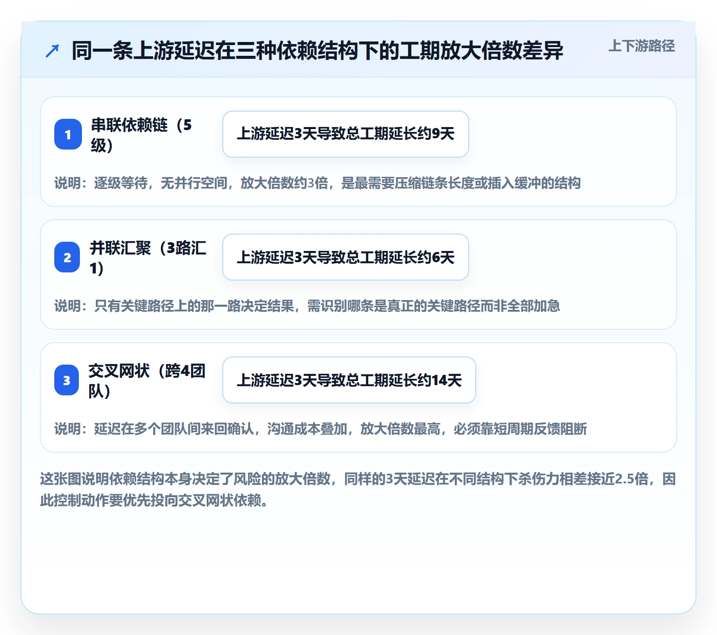
Task: Click the label 交叉网状（跨4团队）
Action: point(147,380)
